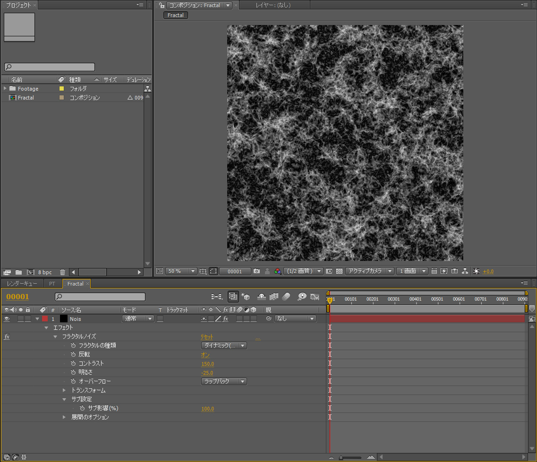Switch to the レンダーキュー tab
This screenshot has width=537, height=462.
(22, 284)
